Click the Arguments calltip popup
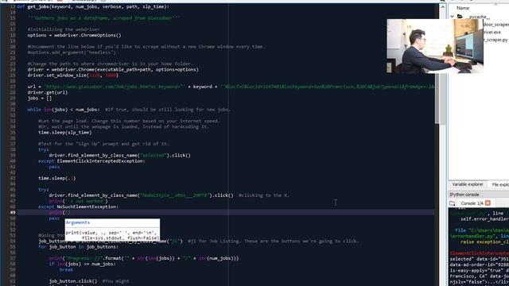Screen dimensions: 509x286 (x=112, y=230)
